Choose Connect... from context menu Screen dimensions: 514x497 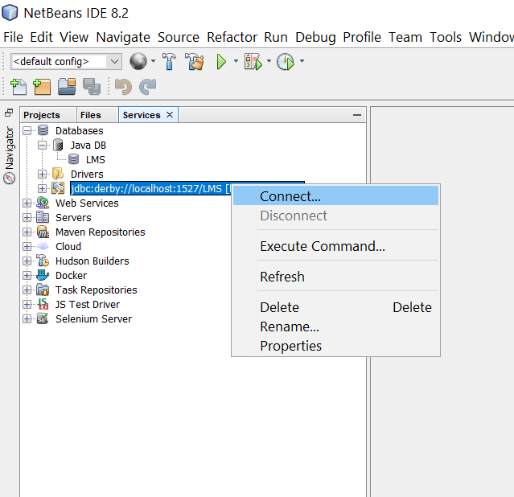click(x=335, y=196)
